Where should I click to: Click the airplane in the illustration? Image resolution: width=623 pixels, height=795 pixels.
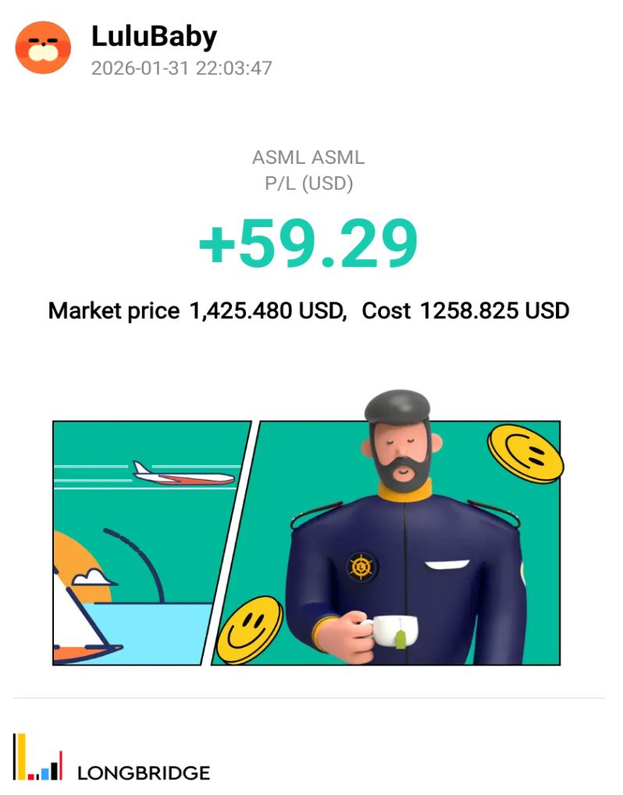(183, 473)
